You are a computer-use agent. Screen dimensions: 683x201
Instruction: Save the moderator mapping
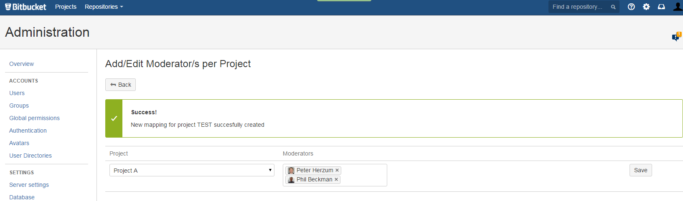click(640, 170)
